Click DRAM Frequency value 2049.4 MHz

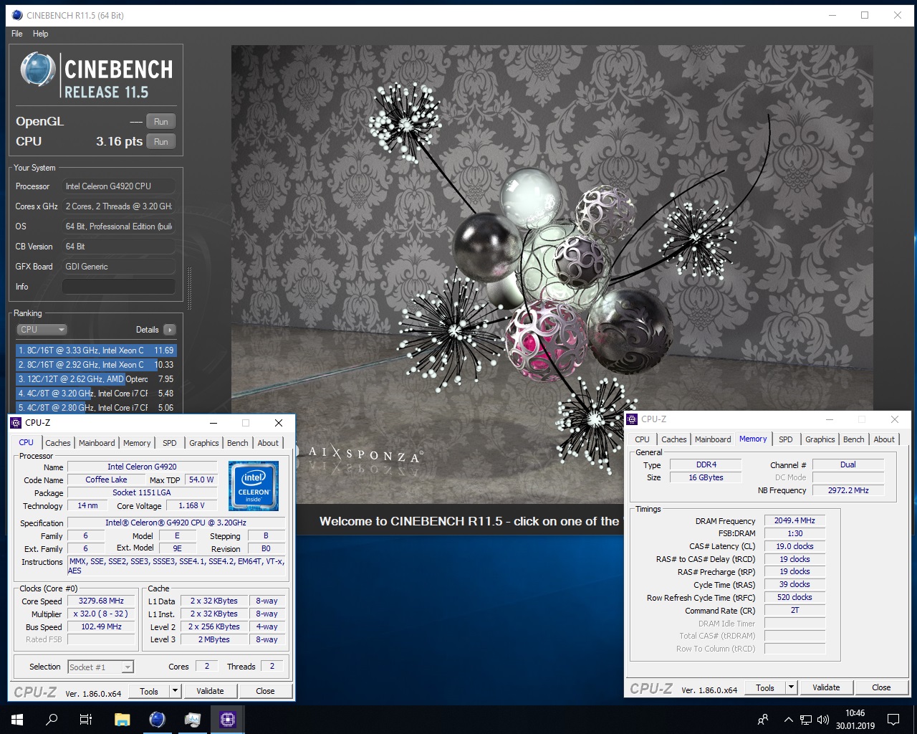pos(794,521)
